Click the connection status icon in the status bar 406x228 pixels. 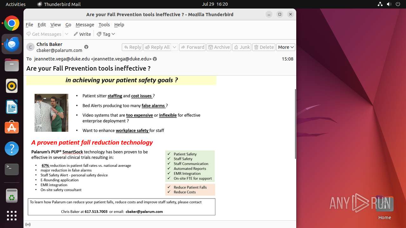[28, 225]
